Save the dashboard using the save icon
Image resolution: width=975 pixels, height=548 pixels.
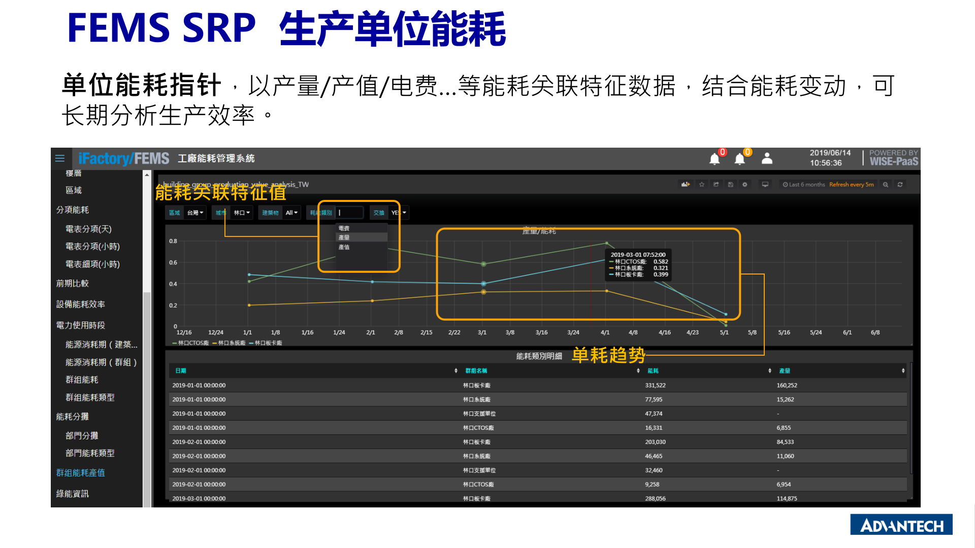click(x=731, y=185)
